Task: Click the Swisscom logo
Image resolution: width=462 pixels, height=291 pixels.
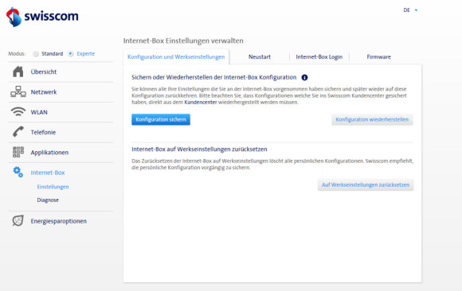Action: click(x=42, y=17)
